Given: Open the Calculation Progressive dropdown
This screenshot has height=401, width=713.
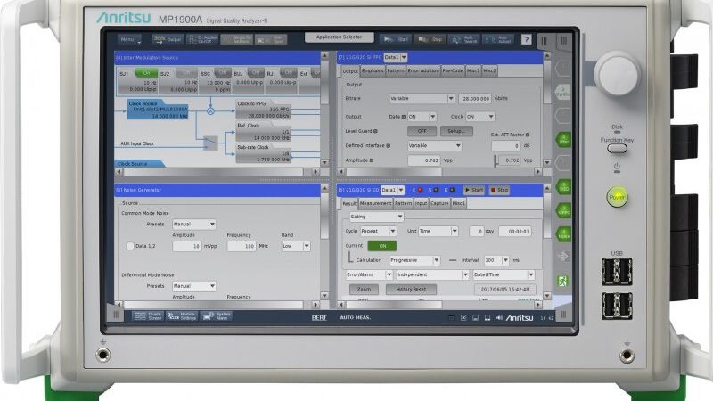Looking at the screenshot, I should 414,260.
